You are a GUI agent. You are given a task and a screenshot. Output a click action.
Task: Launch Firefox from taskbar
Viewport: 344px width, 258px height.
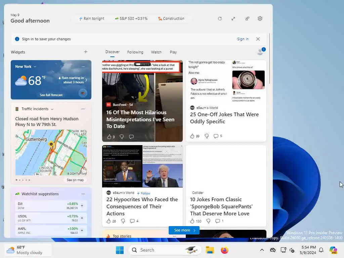[x=224, y=250]
